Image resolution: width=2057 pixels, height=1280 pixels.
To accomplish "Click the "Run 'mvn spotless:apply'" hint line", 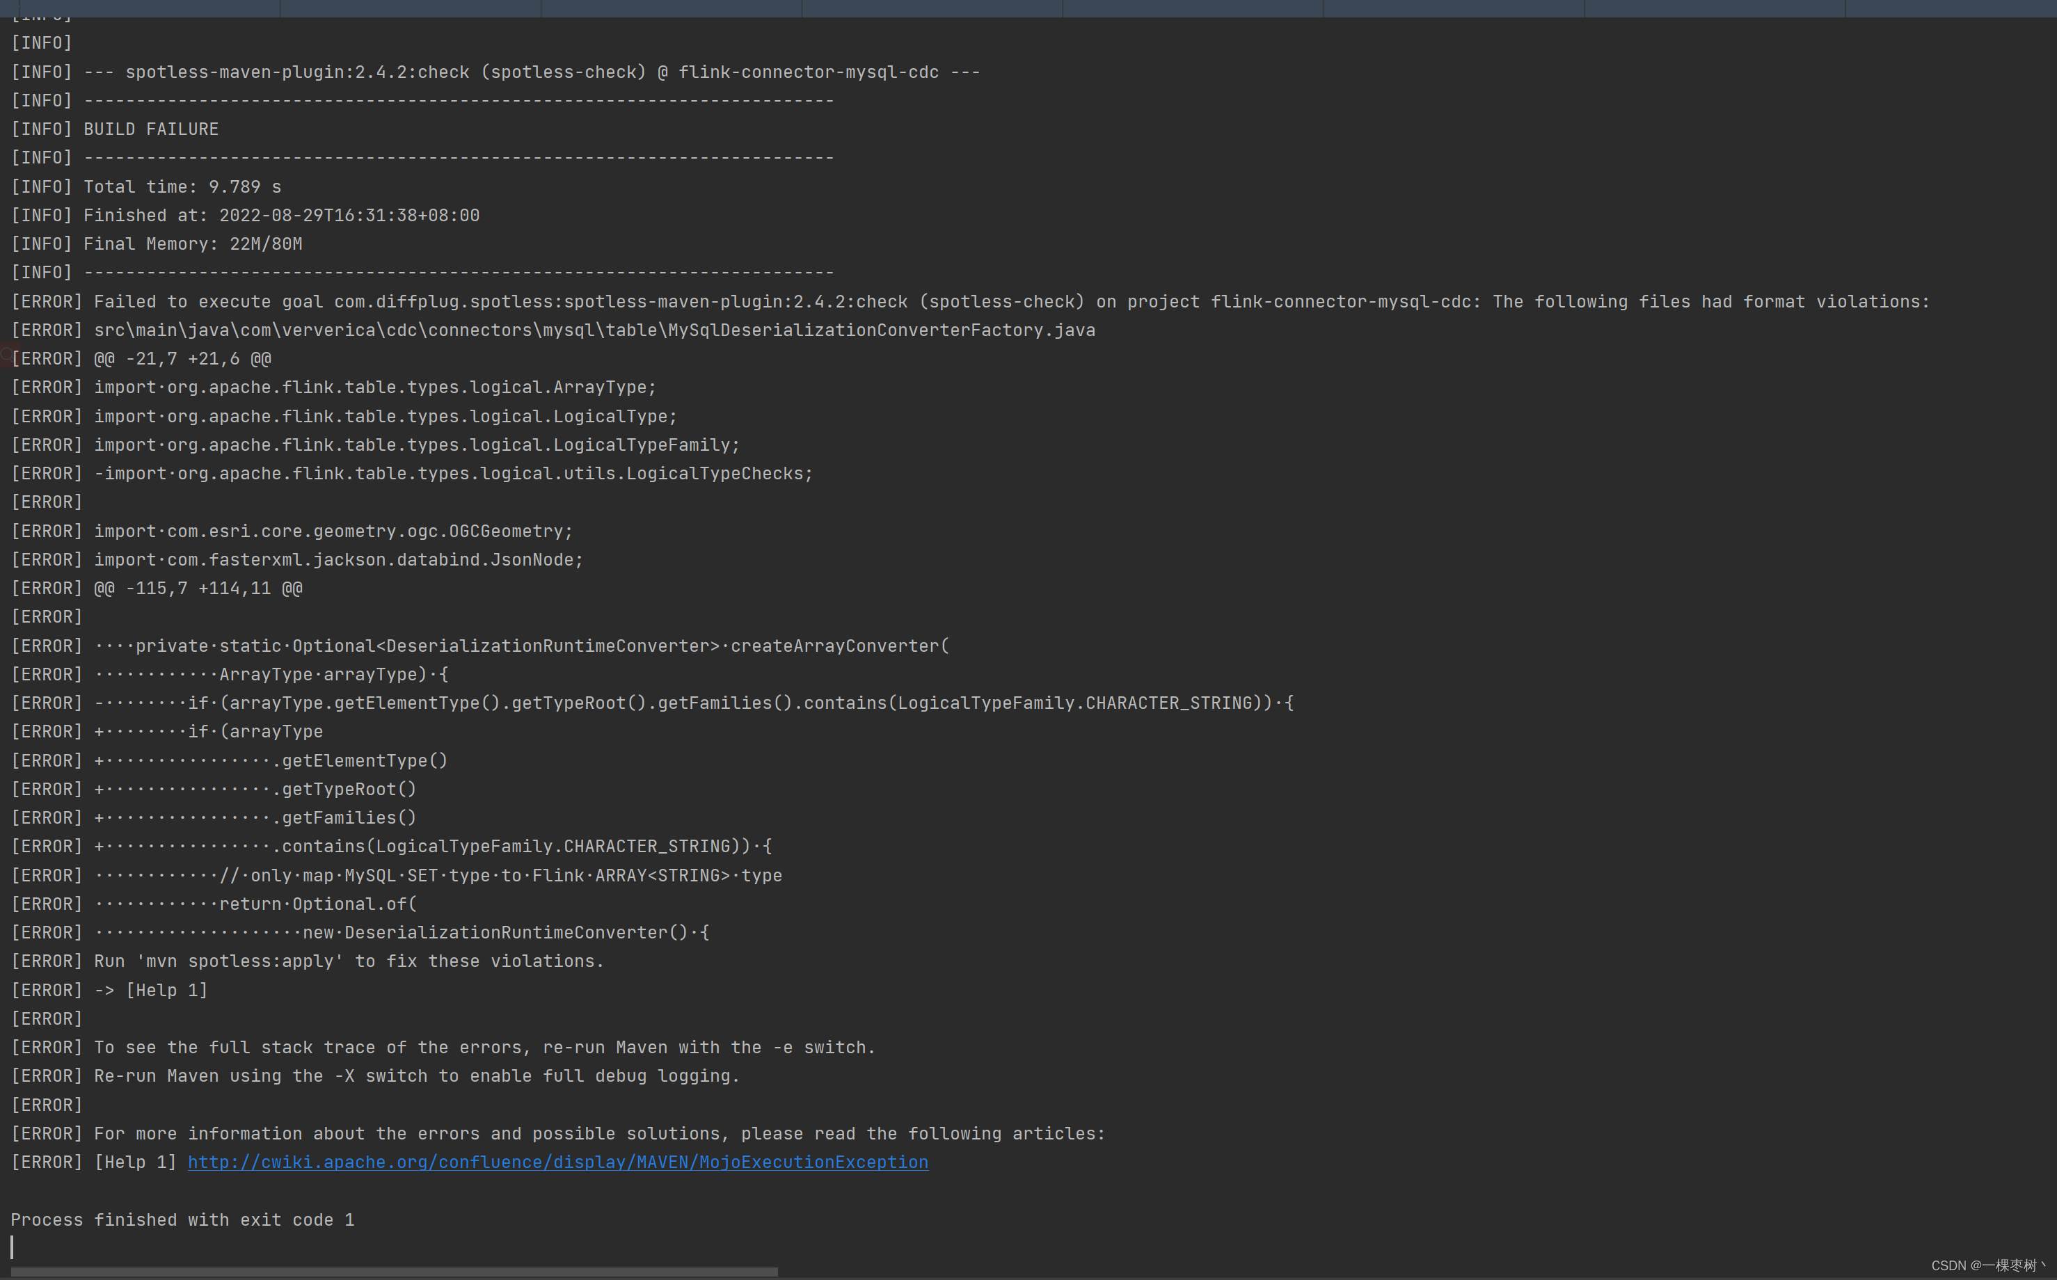I will coord(308,961).
